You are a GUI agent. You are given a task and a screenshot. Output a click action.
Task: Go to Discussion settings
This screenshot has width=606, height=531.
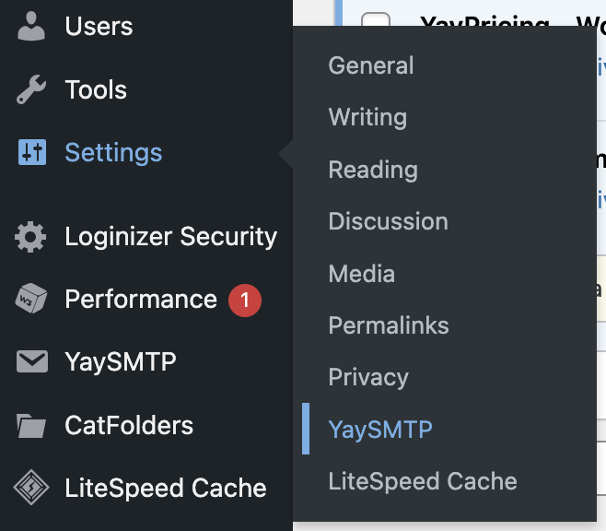point(388,221)
